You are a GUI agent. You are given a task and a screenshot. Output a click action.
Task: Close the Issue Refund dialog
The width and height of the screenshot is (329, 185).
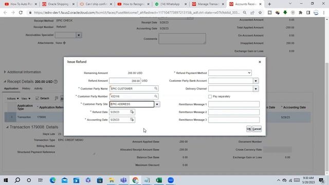pyautogui.click(x=260, y=62)
